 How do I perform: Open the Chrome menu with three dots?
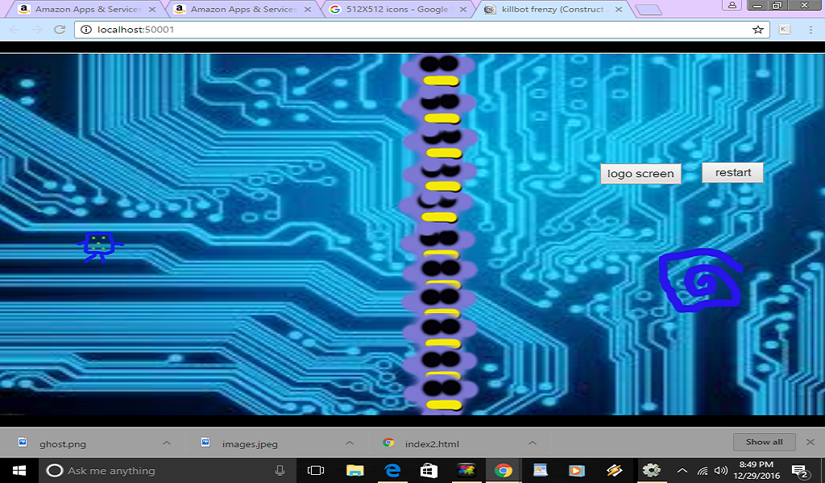(810, 30)
